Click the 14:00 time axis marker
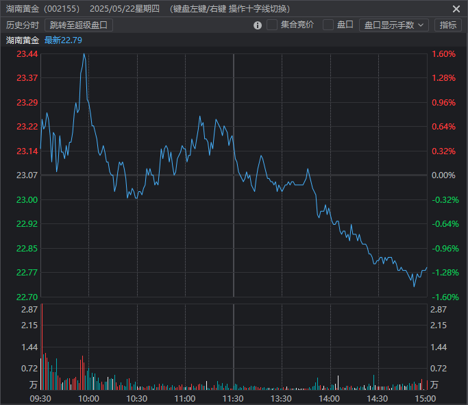The width and height of the screenshot is (468, 405). 330,398
